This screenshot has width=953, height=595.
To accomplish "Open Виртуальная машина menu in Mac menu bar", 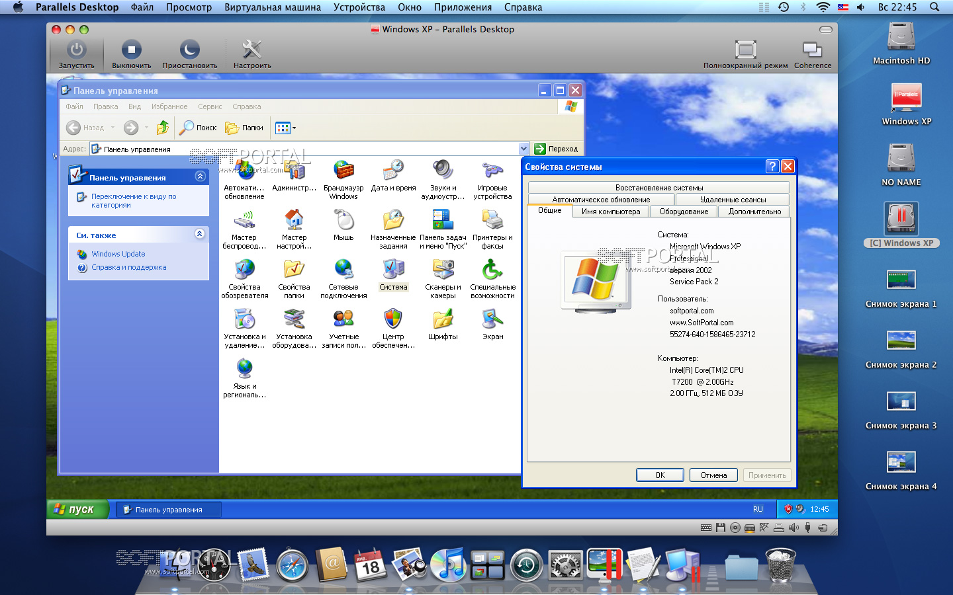I will click(273, 7).
